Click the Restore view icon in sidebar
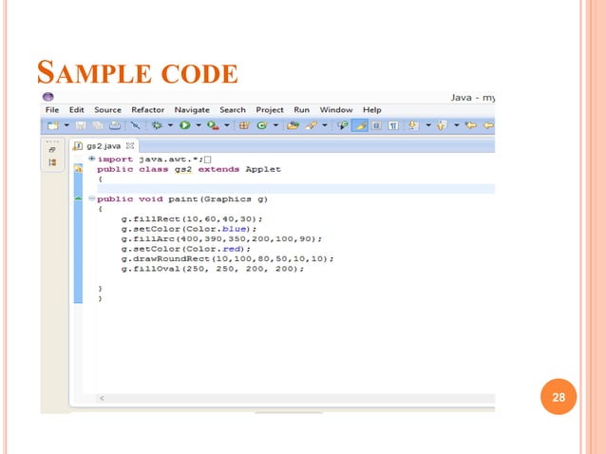 pyautogui.click(x=52, y=150)
